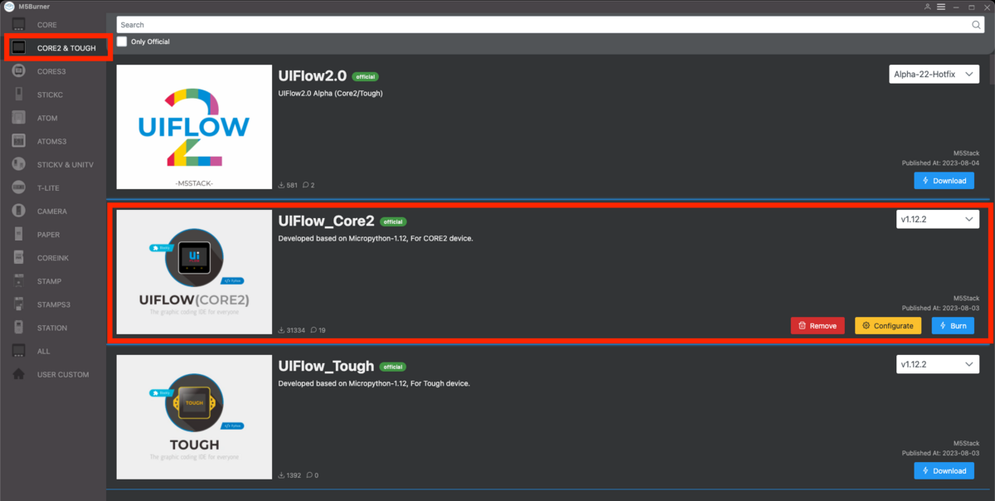The width and height of the screenshot is (995, 501).
Task: Open comments for UIFlow2.0
Action: pos(308,184)
